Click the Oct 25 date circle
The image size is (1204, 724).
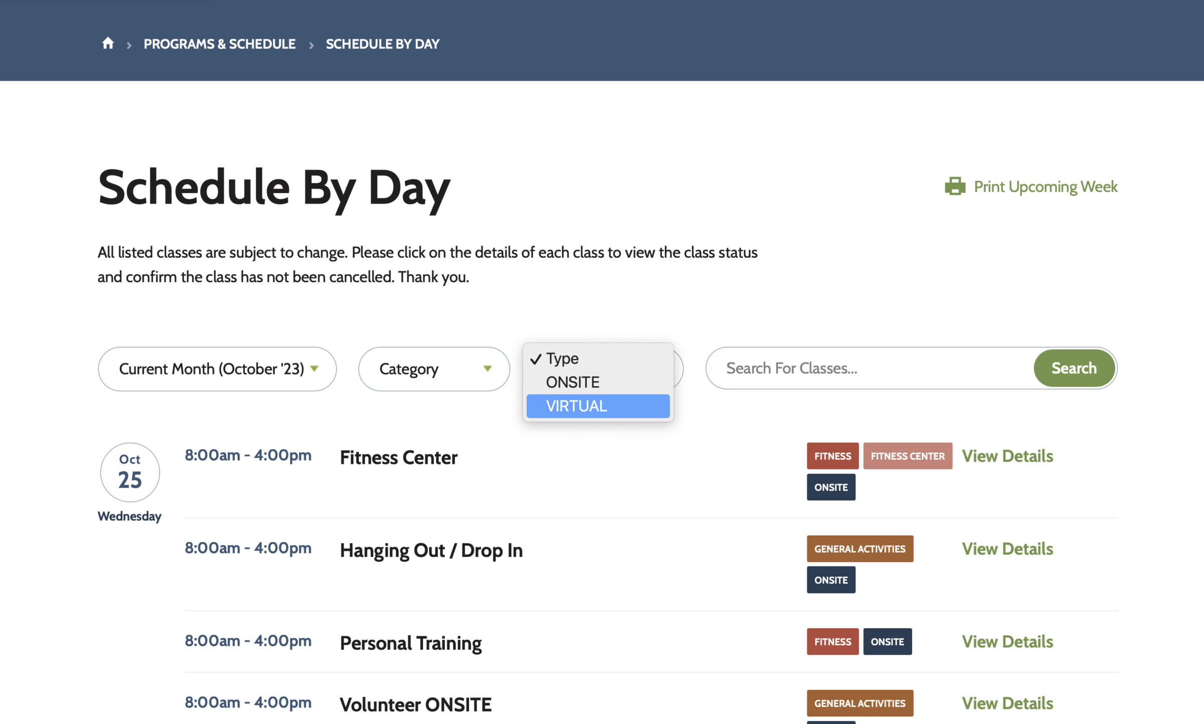(130, 472)
